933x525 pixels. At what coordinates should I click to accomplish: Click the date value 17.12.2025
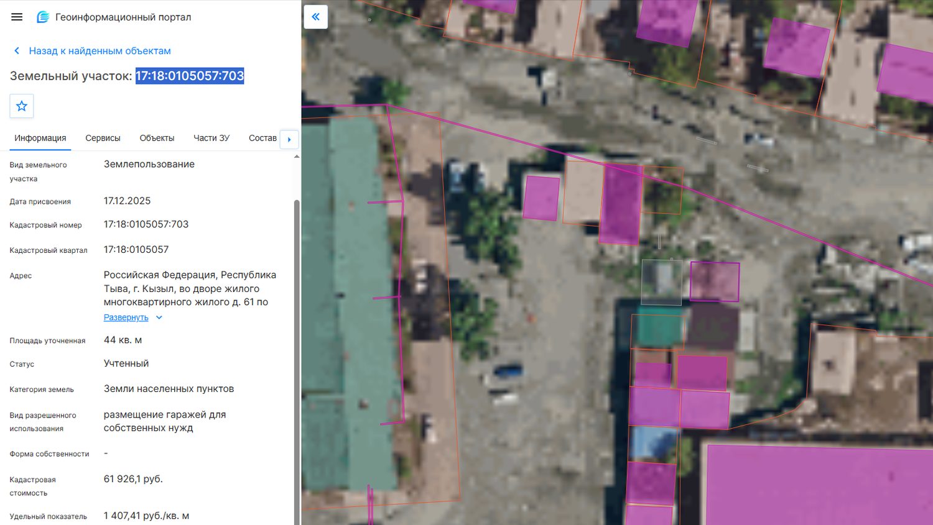(x=128, y=201)
